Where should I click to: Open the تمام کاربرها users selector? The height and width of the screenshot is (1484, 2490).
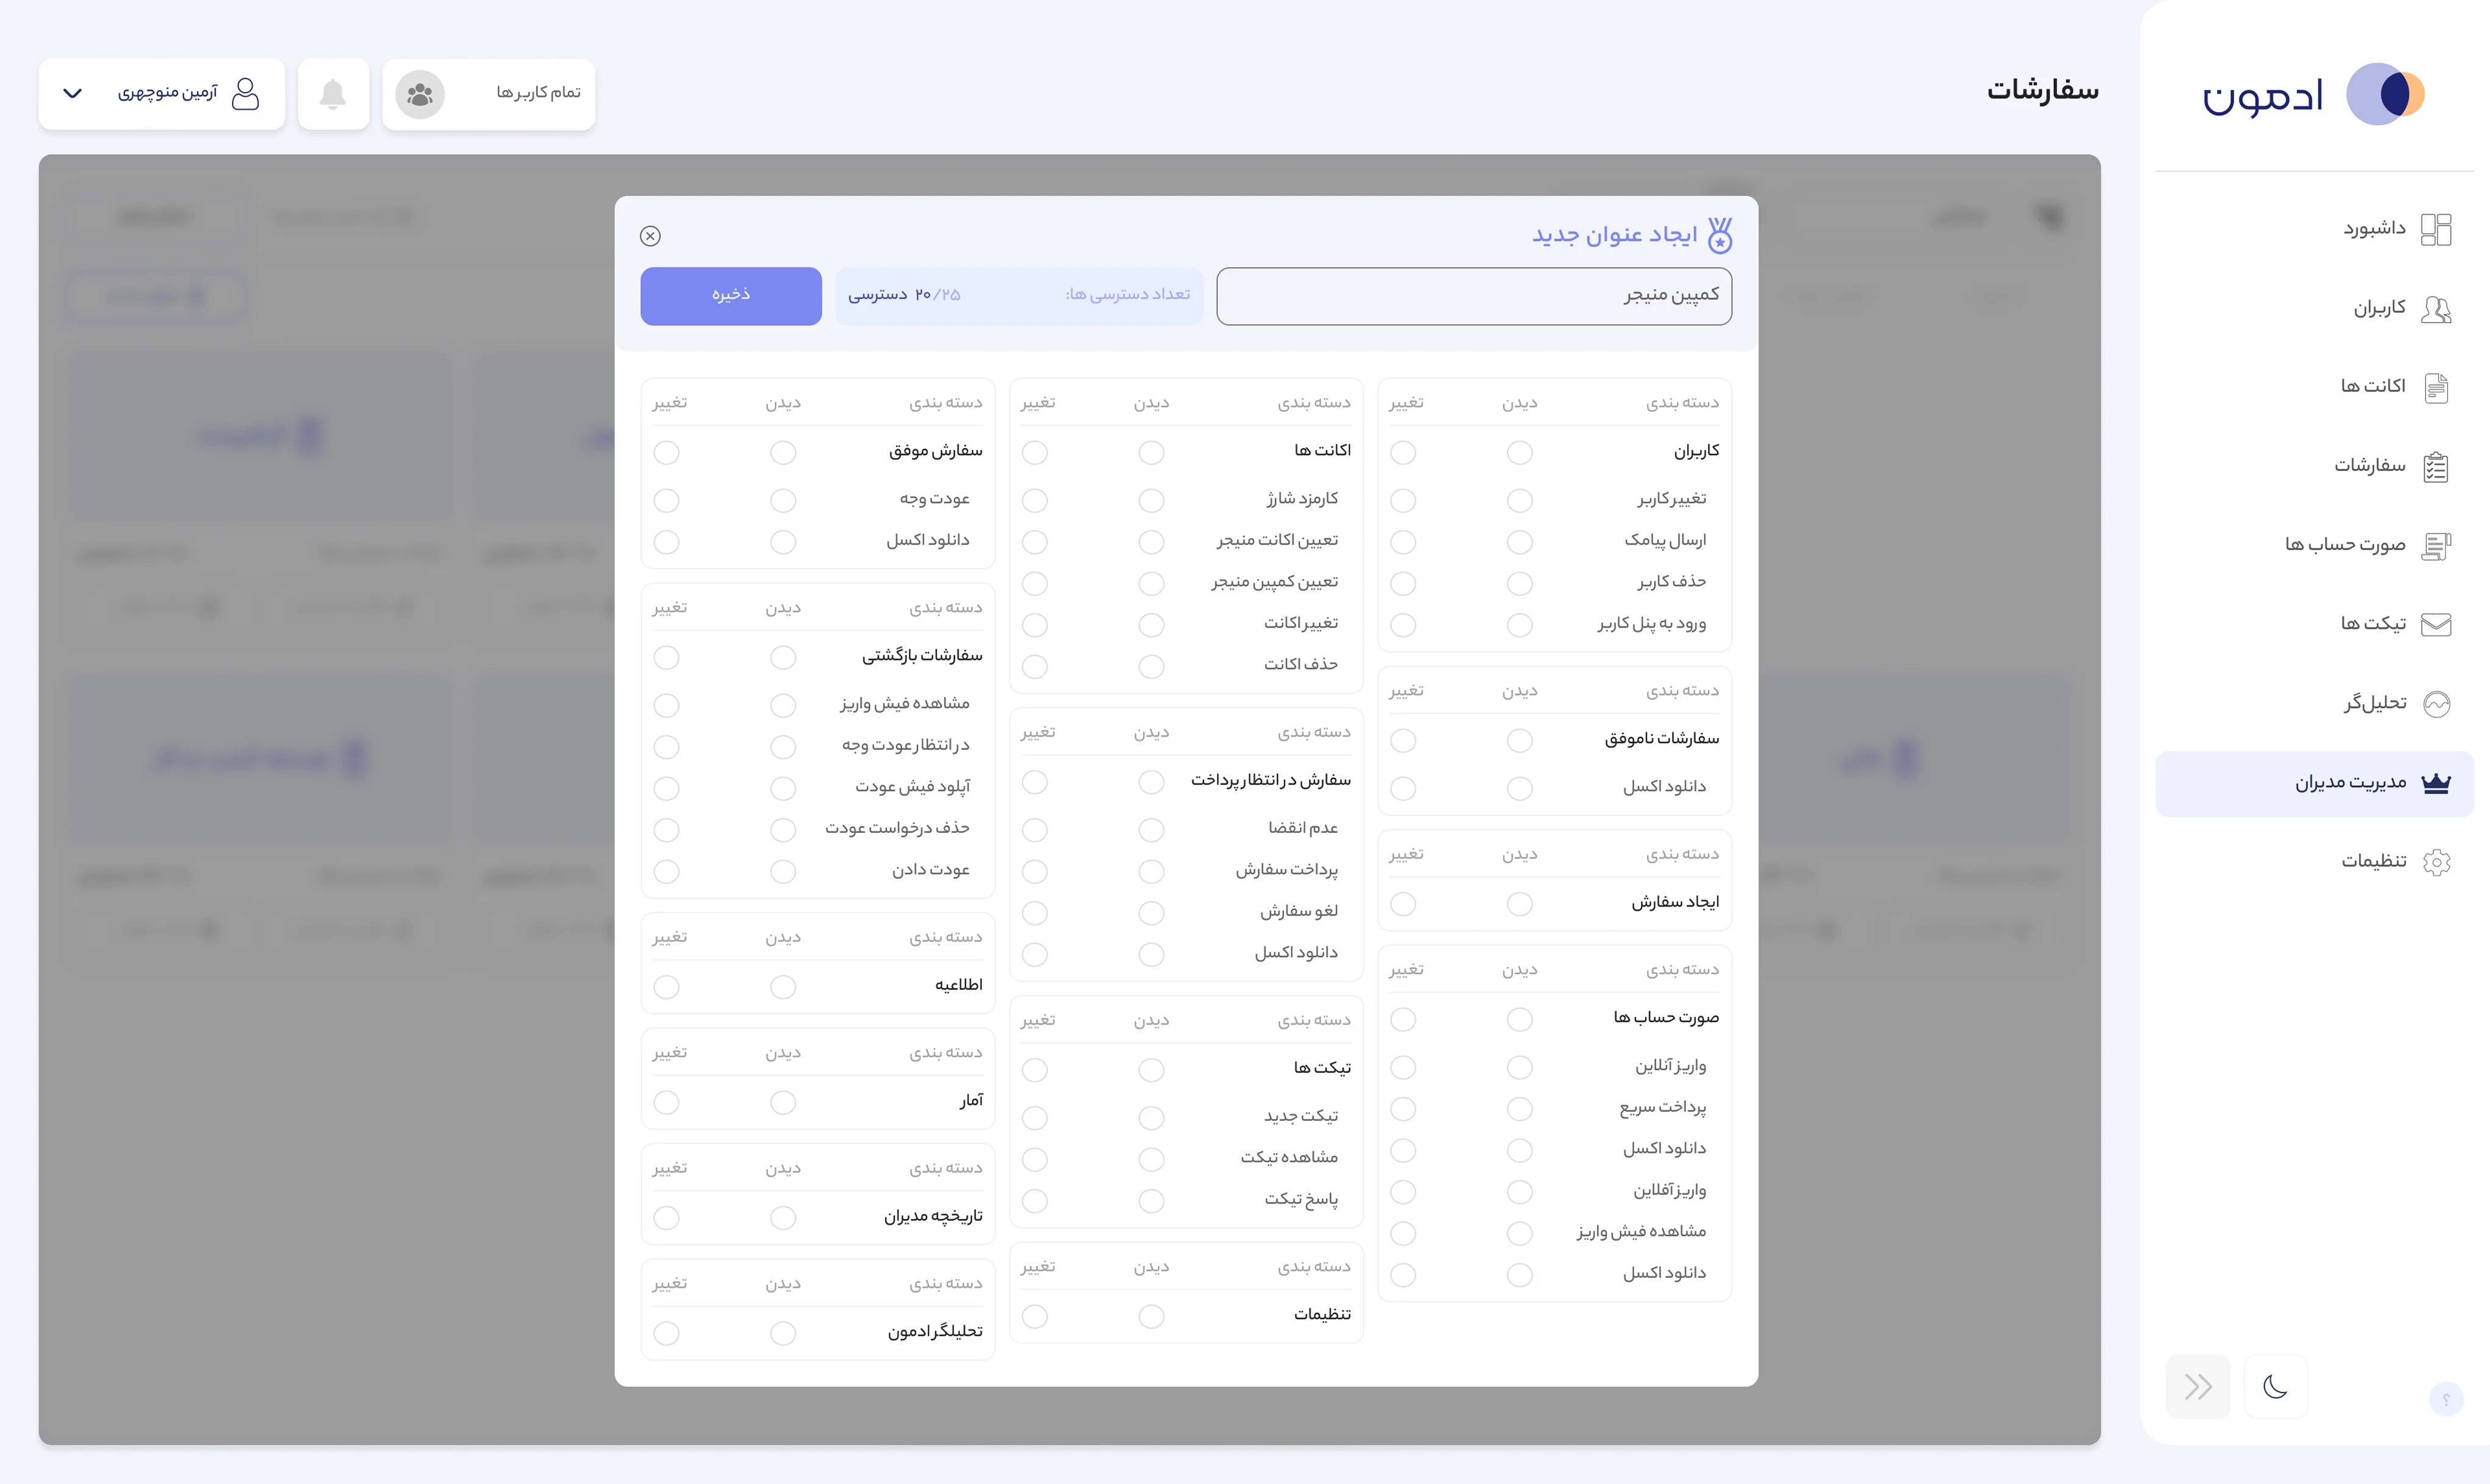click(488, 94)
